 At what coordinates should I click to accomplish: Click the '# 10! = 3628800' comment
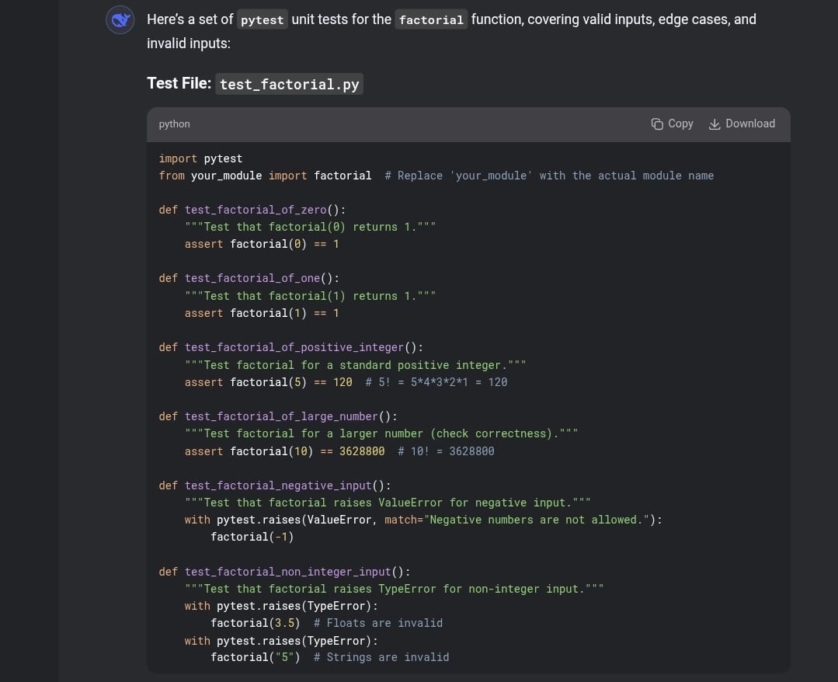coord(446,451)
